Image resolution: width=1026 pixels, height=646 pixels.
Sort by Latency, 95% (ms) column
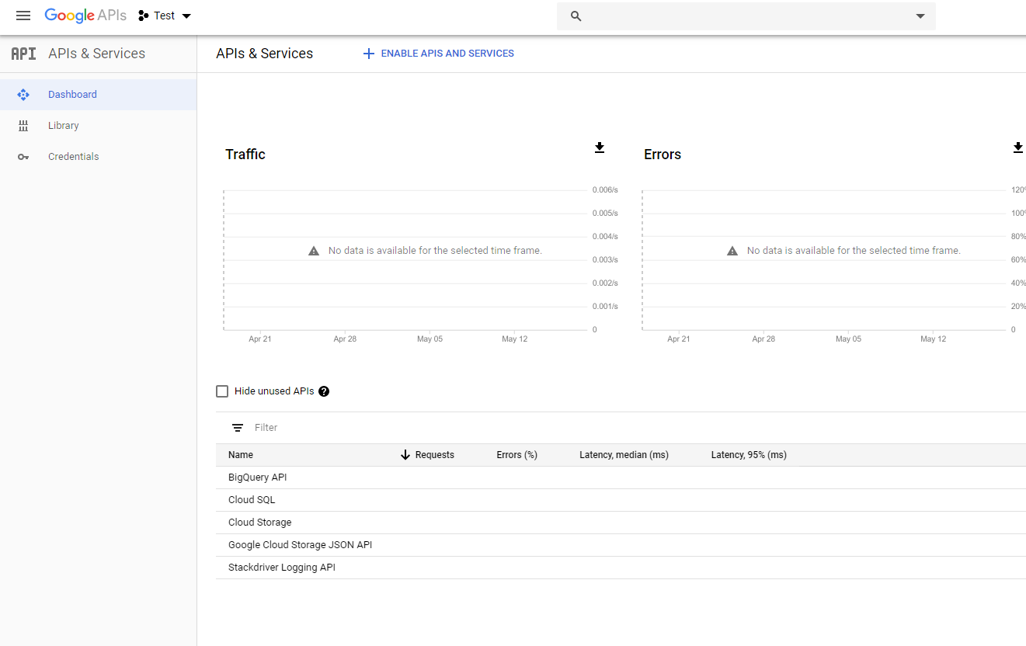click(x=749, y=455)
